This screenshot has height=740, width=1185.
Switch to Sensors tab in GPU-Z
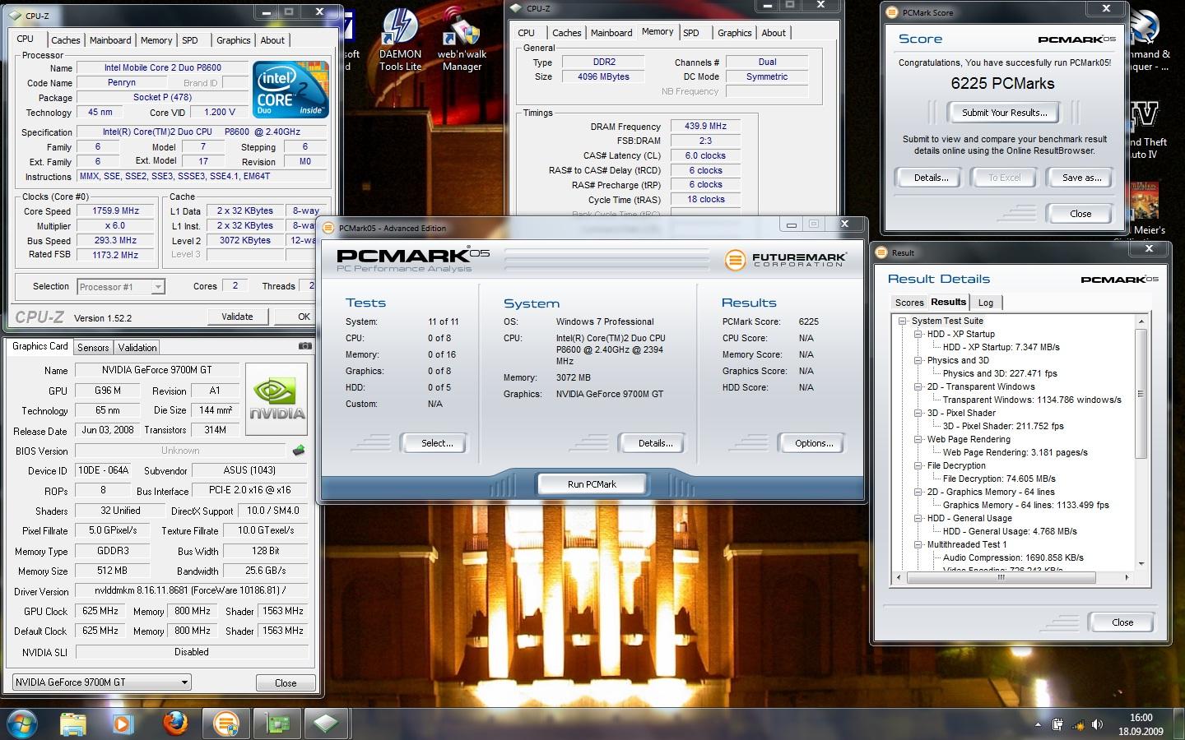tap(93, 348)
